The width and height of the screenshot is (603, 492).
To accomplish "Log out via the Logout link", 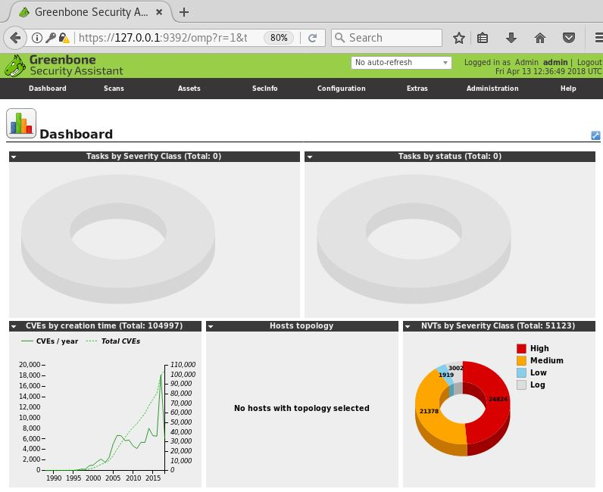I will [x=589, y=62].
